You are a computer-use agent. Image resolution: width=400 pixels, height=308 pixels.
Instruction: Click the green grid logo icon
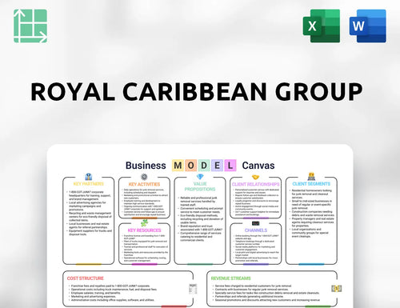(x=30, y=26)
